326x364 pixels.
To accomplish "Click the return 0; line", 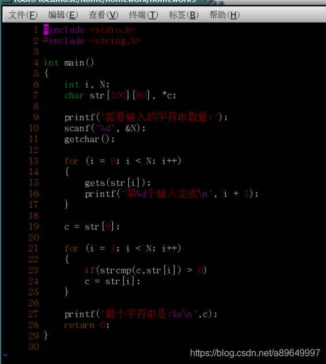I will point(87,325).
